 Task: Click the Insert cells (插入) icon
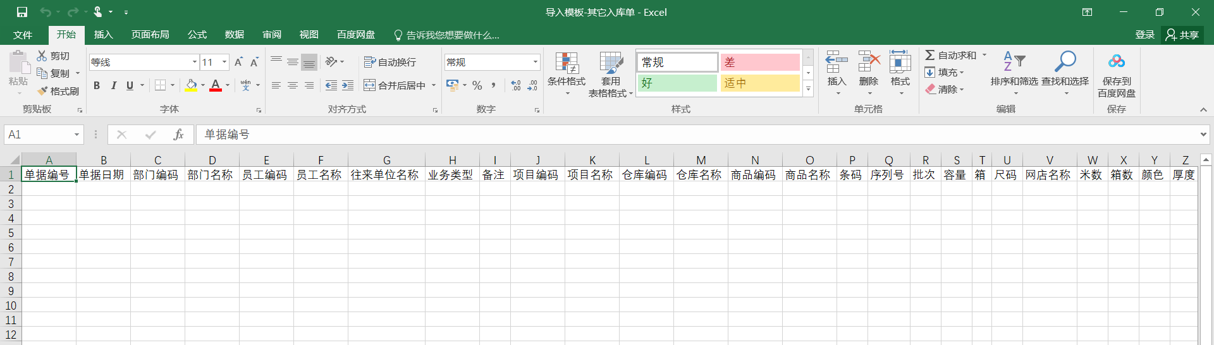click(837, 62)
